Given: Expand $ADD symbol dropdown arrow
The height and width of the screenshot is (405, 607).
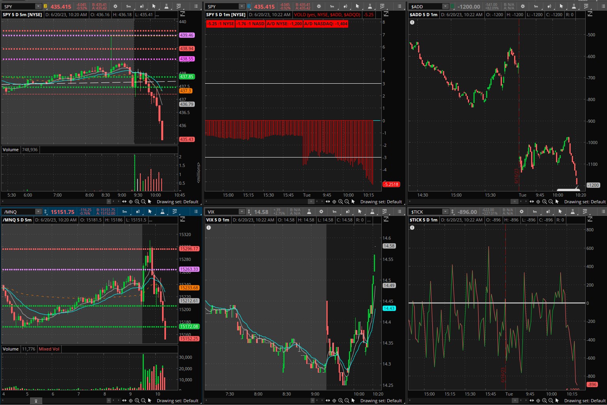Looking at the screenshot, I should pyautogui.click(x=445, y=6).
